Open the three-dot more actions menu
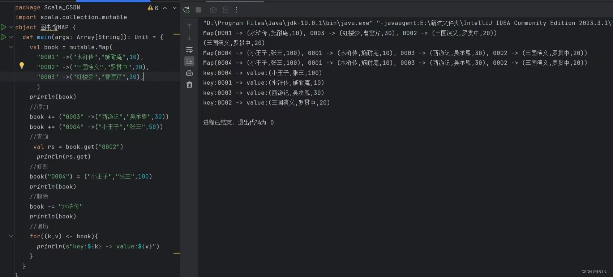613x277 pixels. pyautogui.click(x=237, y=10)
